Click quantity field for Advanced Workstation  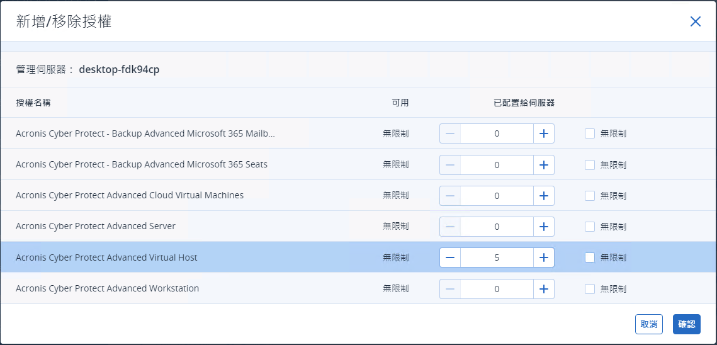point(497,289)
